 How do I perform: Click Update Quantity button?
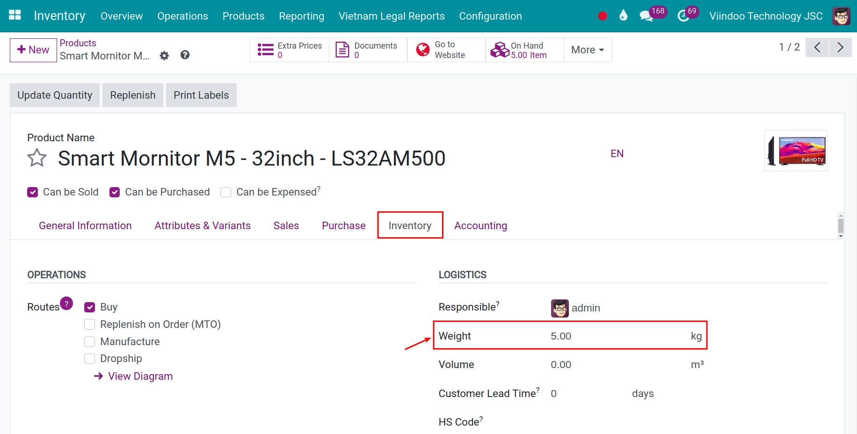click(55, 95)
